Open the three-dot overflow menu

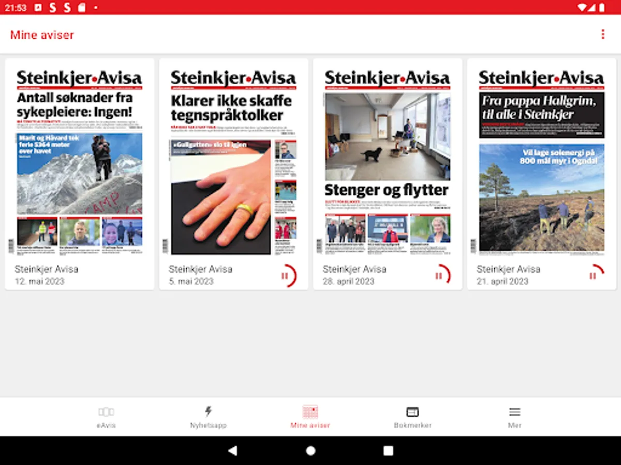[602, 35]
